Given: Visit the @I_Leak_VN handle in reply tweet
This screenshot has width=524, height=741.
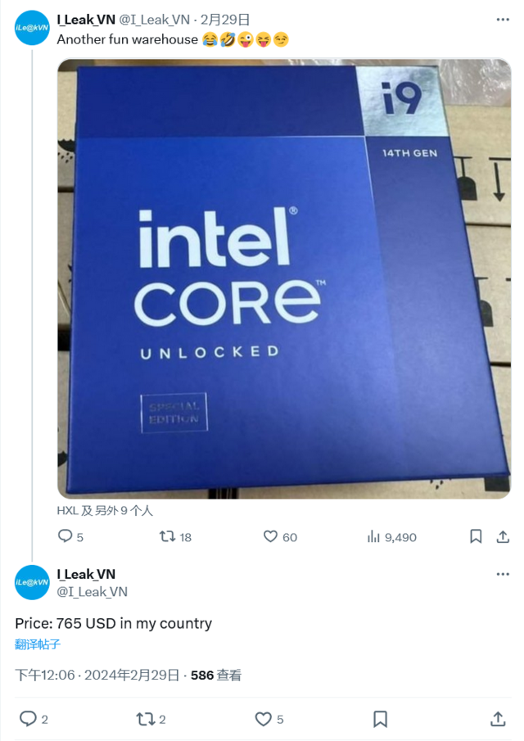Looking at the screenshot, I should pyautogui.click(x=93, y=592).
